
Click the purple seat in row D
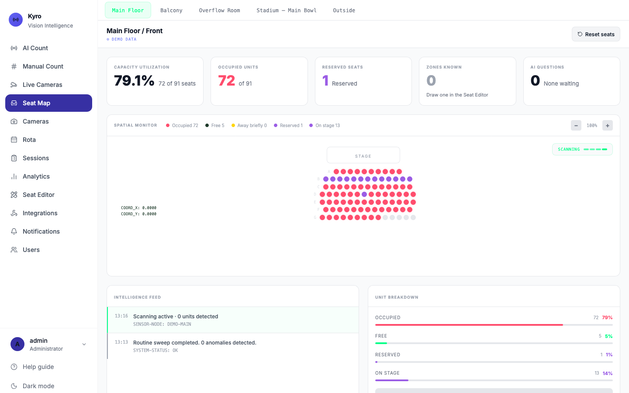[x=364, y=194]
